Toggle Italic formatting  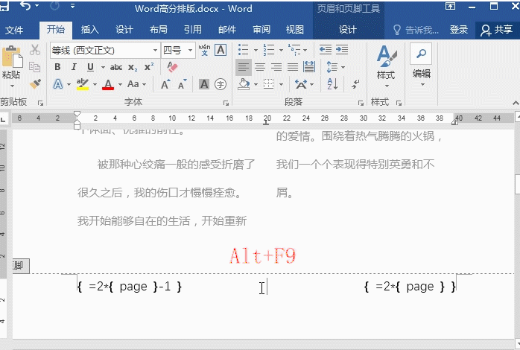point(75,67)
